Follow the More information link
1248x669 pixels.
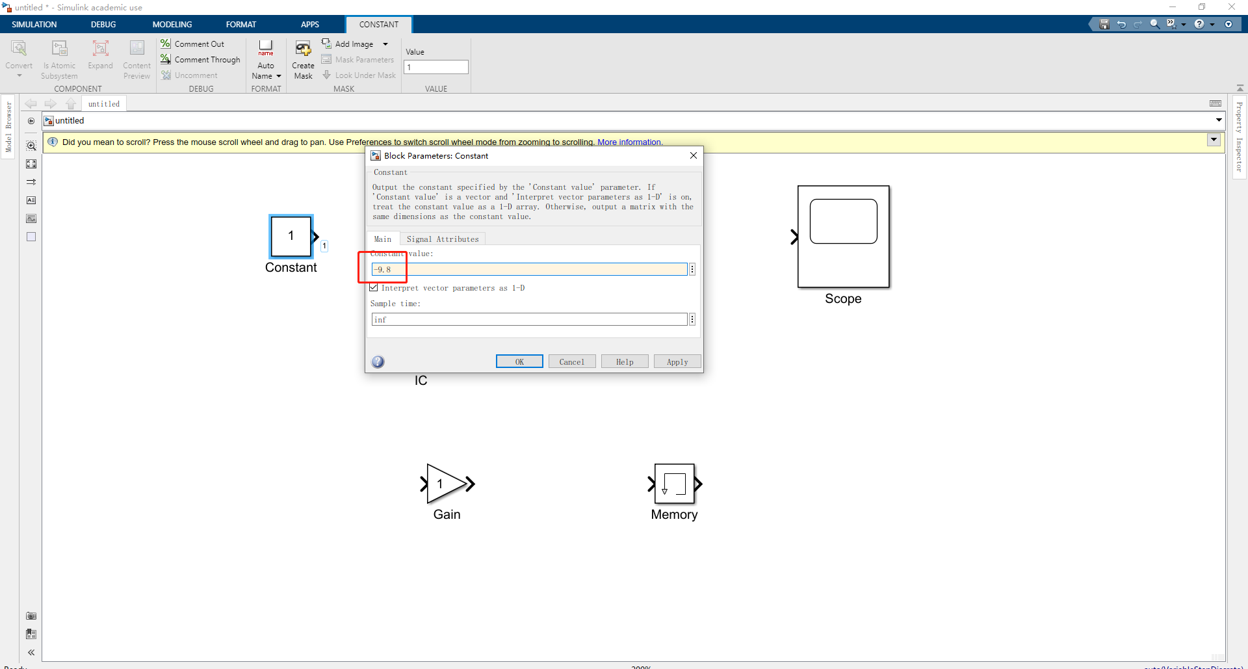(629, 142)
